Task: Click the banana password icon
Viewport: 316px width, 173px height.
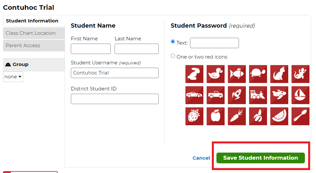Action: pos(258,116)
